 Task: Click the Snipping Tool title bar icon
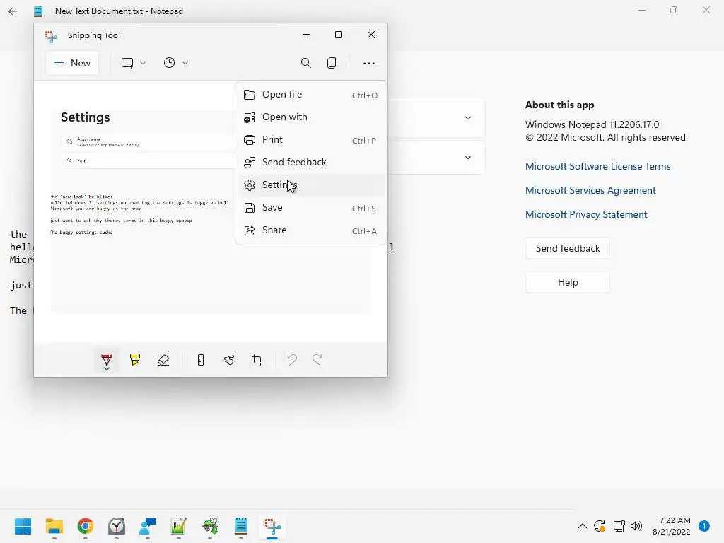coord(51,36)
